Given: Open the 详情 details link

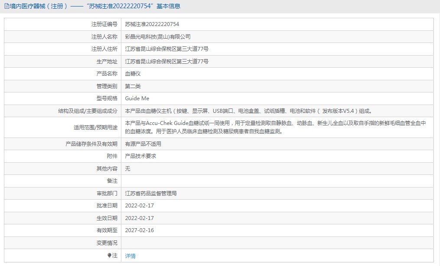Looking at the screenshot, I should (x=130, y=256).
